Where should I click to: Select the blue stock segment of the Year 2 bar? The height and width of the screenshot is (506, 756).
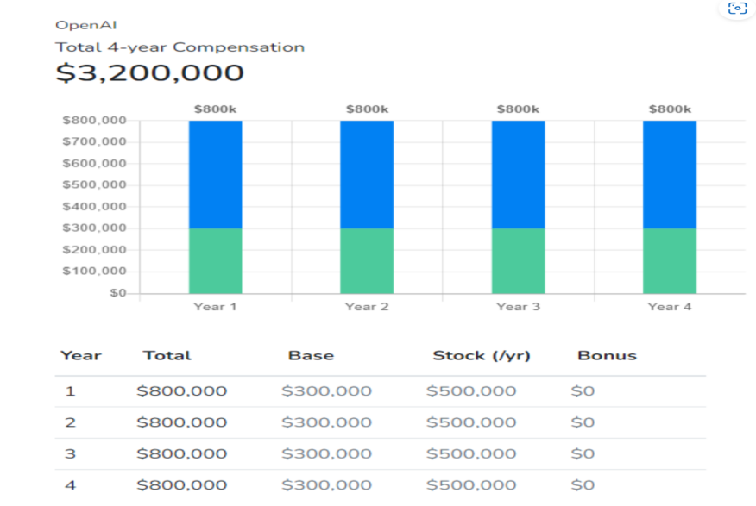point(367,174)
